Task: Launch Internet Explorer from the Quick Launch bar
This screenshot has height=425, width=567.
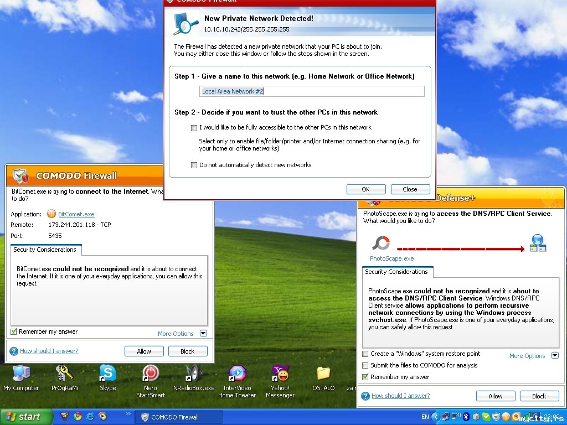Action: [90, 417]
